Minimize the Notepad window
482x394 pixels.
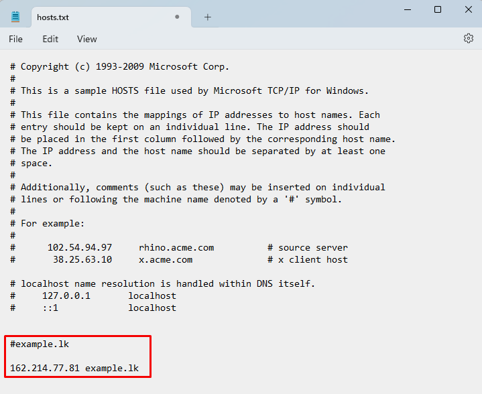click(x=408, y=9)
